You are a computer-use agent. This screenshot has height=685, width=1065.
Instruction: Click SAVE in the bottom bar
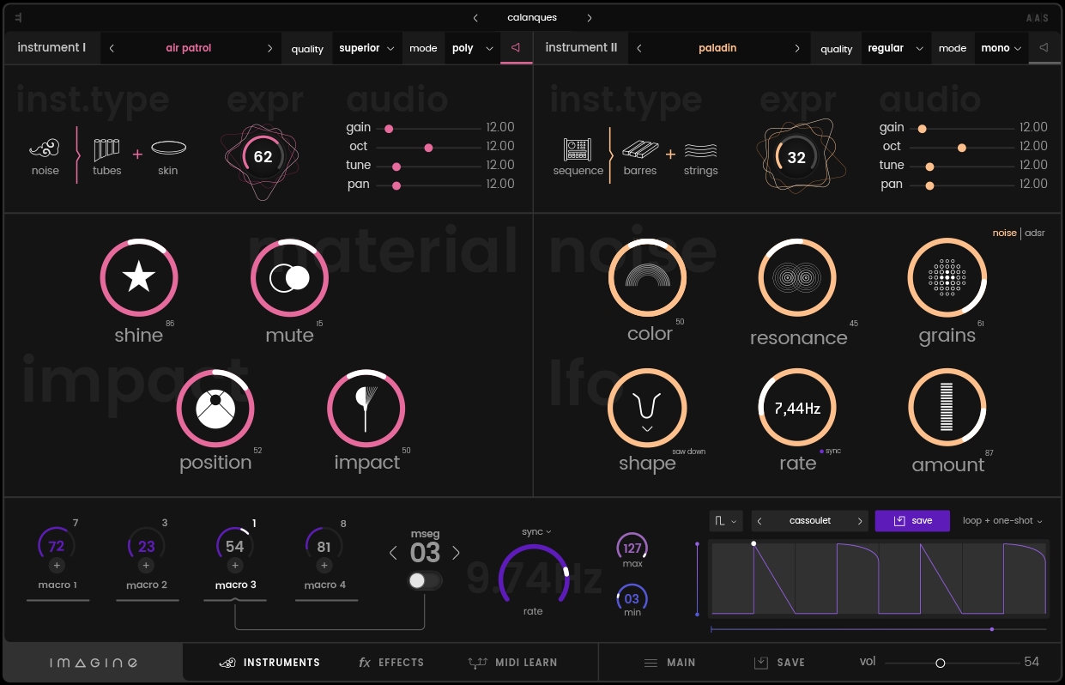(x=779, y=663)
